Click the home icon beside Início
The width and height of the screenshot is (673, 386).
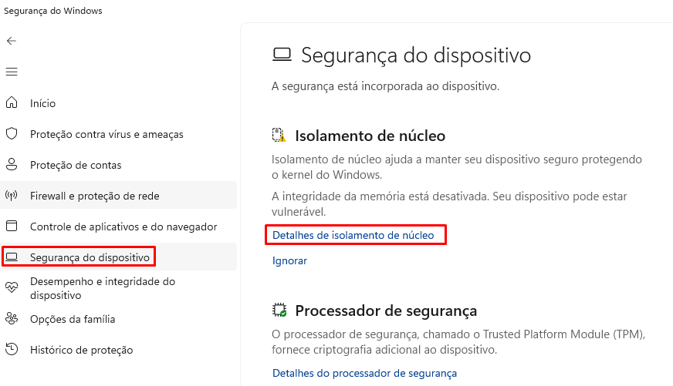point(12,103)
